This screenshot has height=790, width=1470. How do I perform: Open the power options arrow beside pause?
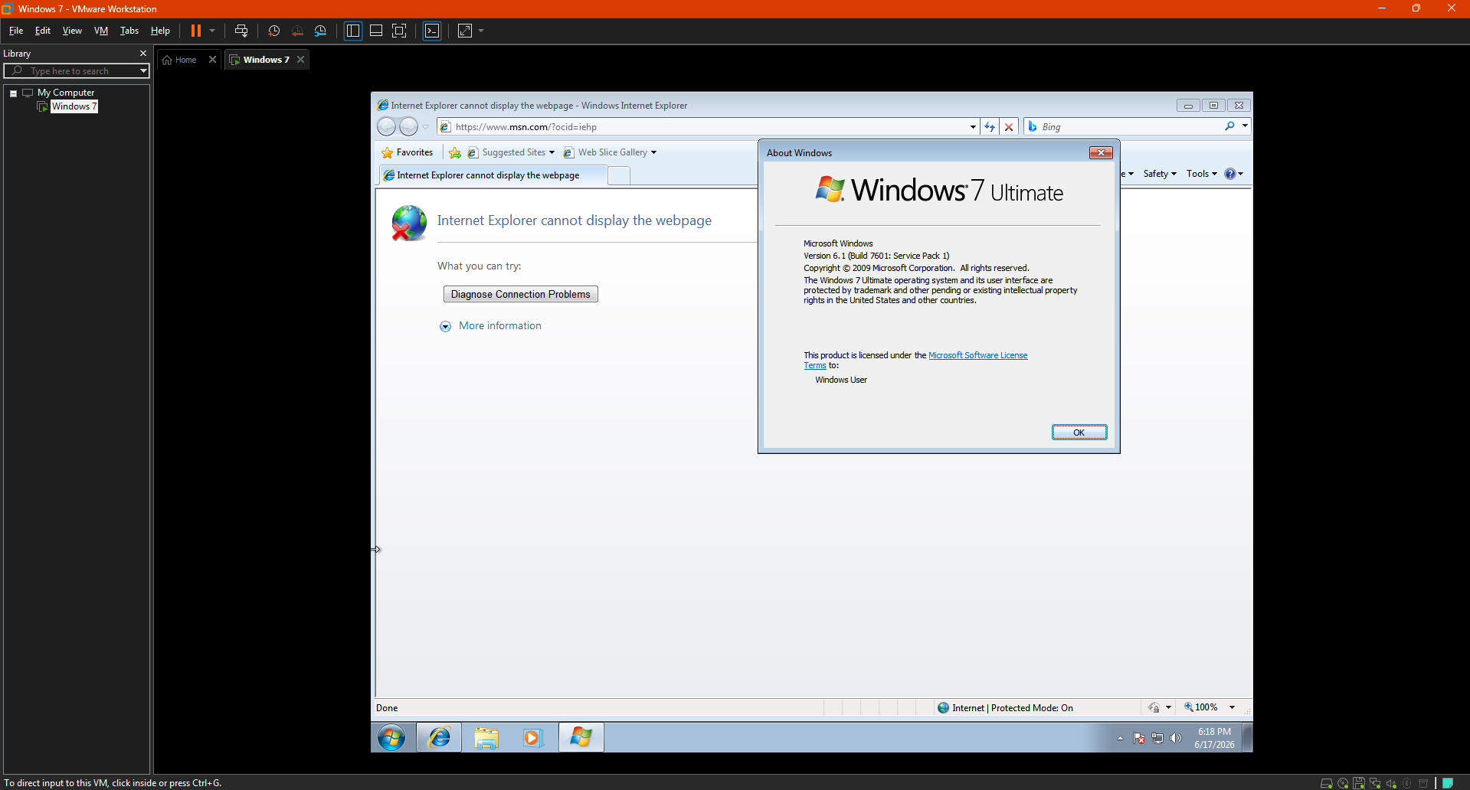212,31
